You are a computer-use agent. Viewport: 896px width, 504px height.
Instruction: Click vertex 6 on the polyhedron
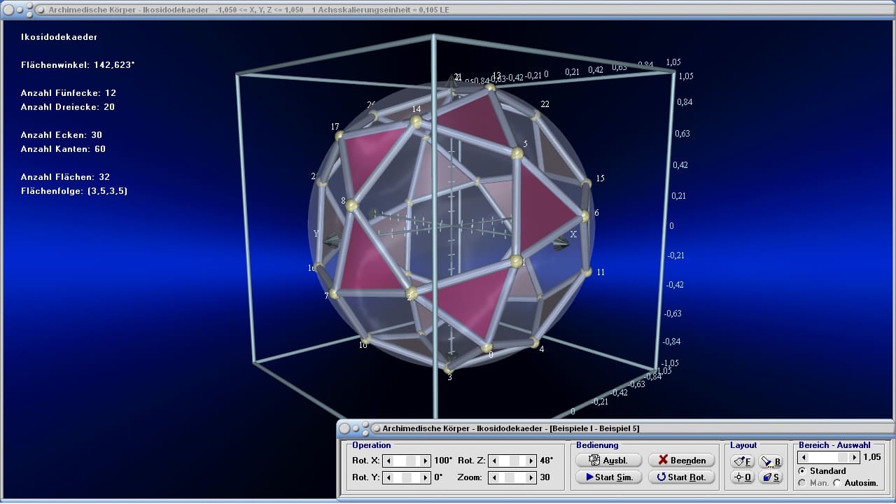(x=586, y=216)
